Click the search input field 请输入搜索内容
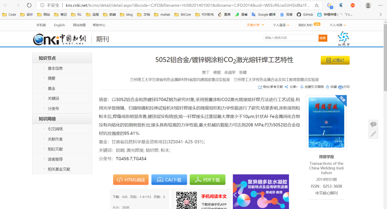This screenshot has height=209, width=387. 291,38
